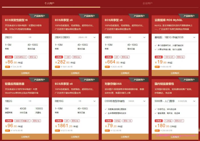The height and width of the screenshot is (141, 200).
Task: Click checkmark icon next to 生命周期管理降低成本
Action: 106,113
